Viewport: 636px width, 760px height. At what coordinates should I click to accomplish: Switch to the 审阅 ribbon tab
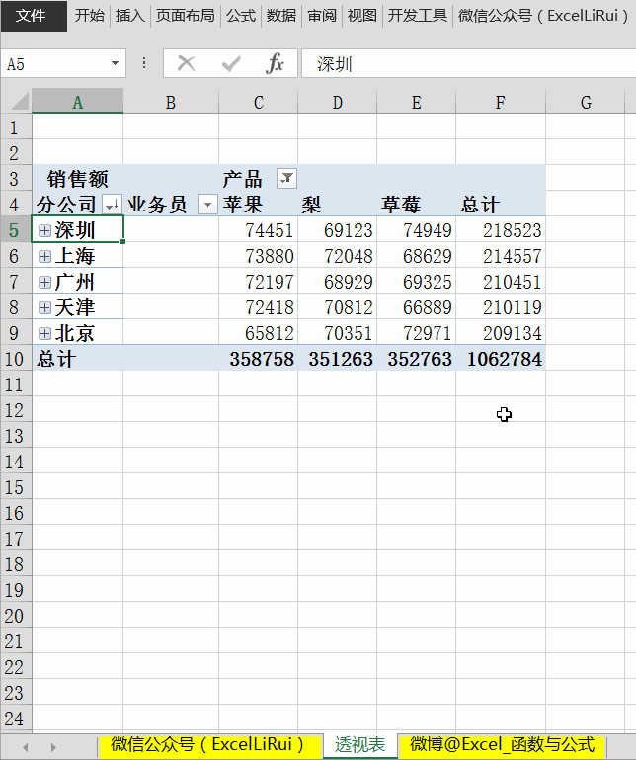(322, 16)
